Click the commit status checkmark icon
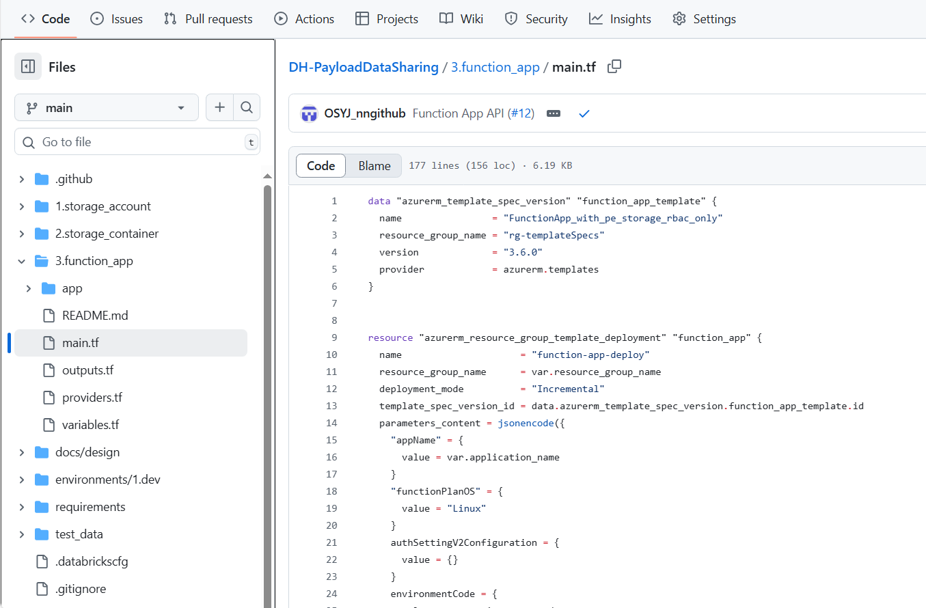The width and height of the screenshot is (926, 608). click(x=584, y=113)
